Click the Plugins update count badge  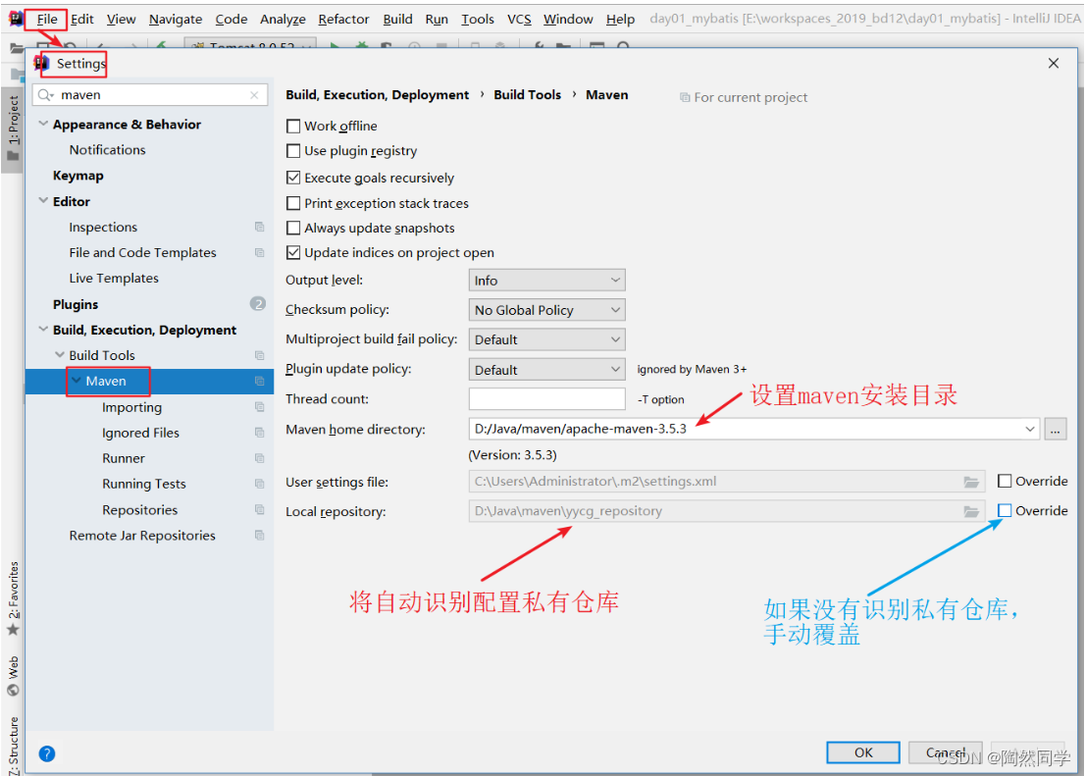click(x=258, y=303)
